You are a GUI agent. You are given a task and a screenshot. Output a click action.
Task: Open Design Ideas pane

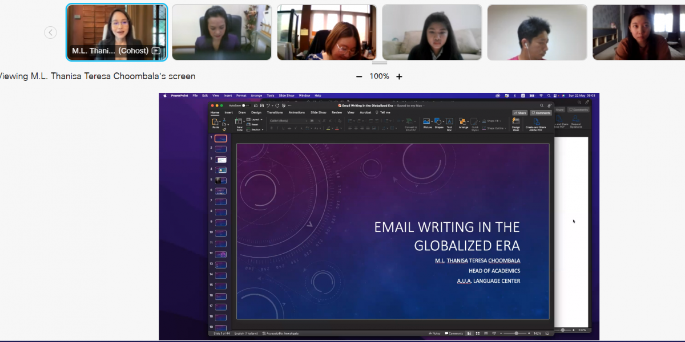(x=515, y=123)
